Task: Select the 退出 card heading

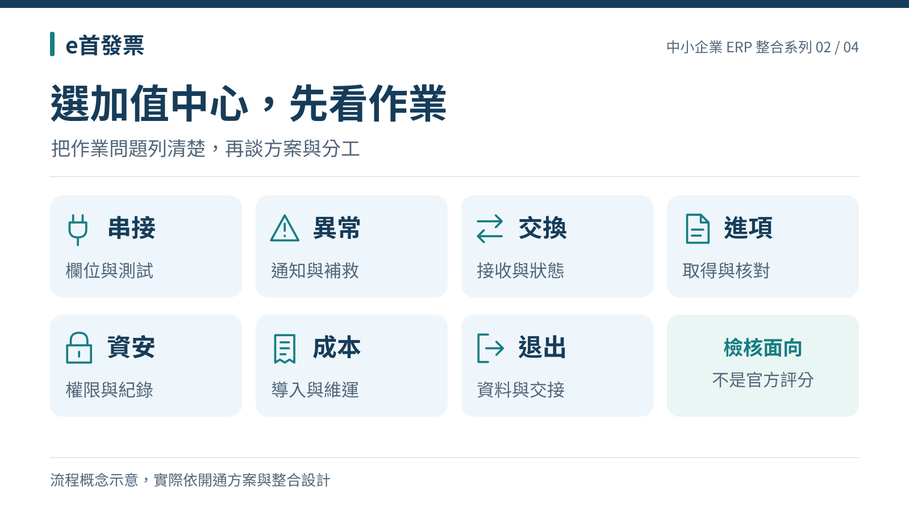Action: (x=543, y=347)
